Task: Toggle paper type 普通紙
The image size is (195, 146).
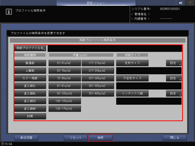Action: pos(30,63)
